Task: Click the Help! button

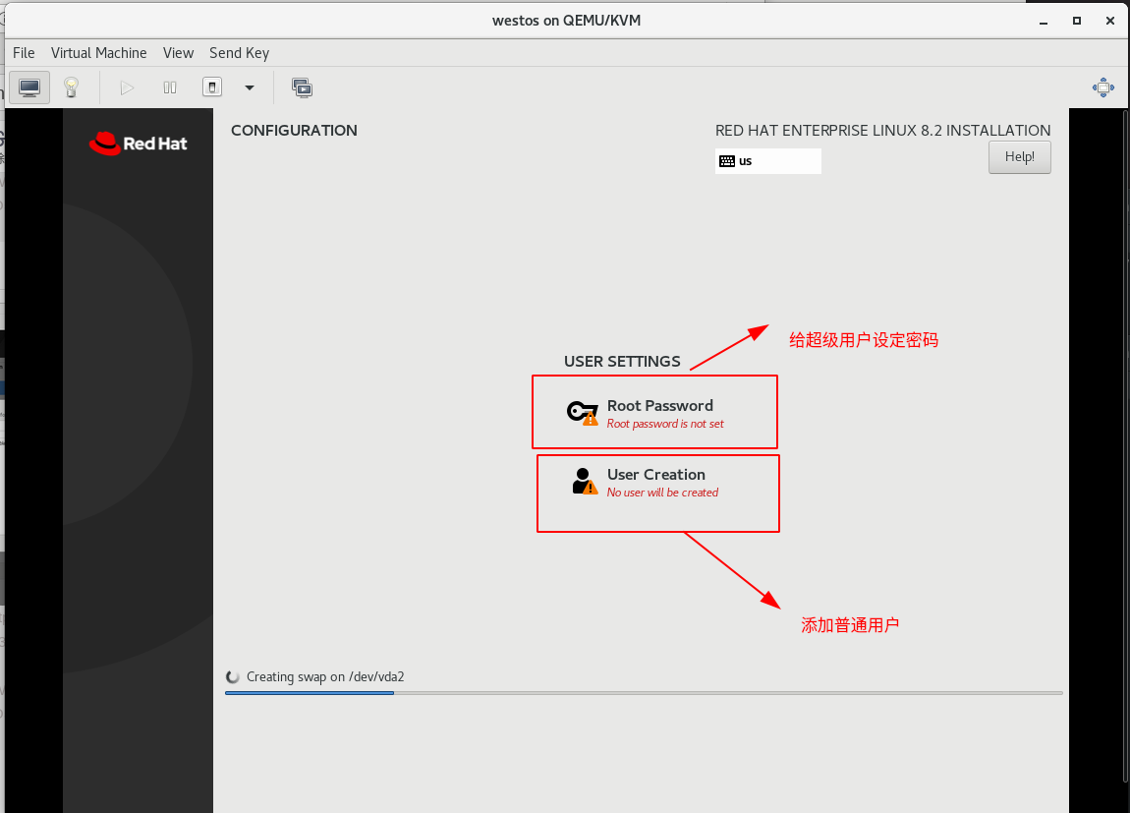Action: tap(1019, 157)
